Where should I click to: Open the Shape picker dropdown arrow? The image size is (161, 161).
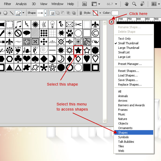pyautogui.click(x=45, y=13)
